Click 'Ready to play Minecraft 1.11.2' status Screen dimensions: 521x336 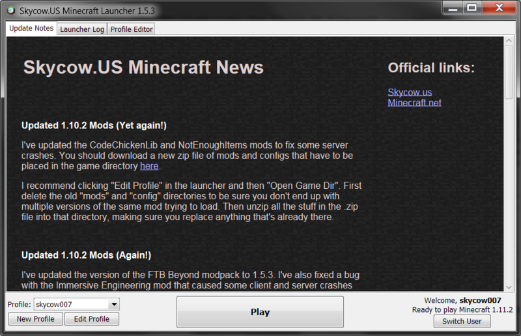[462, 310]
